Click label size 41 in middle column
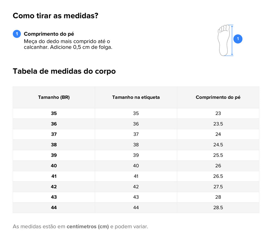Screen dimensions: 272x242 tap(136, 176)
